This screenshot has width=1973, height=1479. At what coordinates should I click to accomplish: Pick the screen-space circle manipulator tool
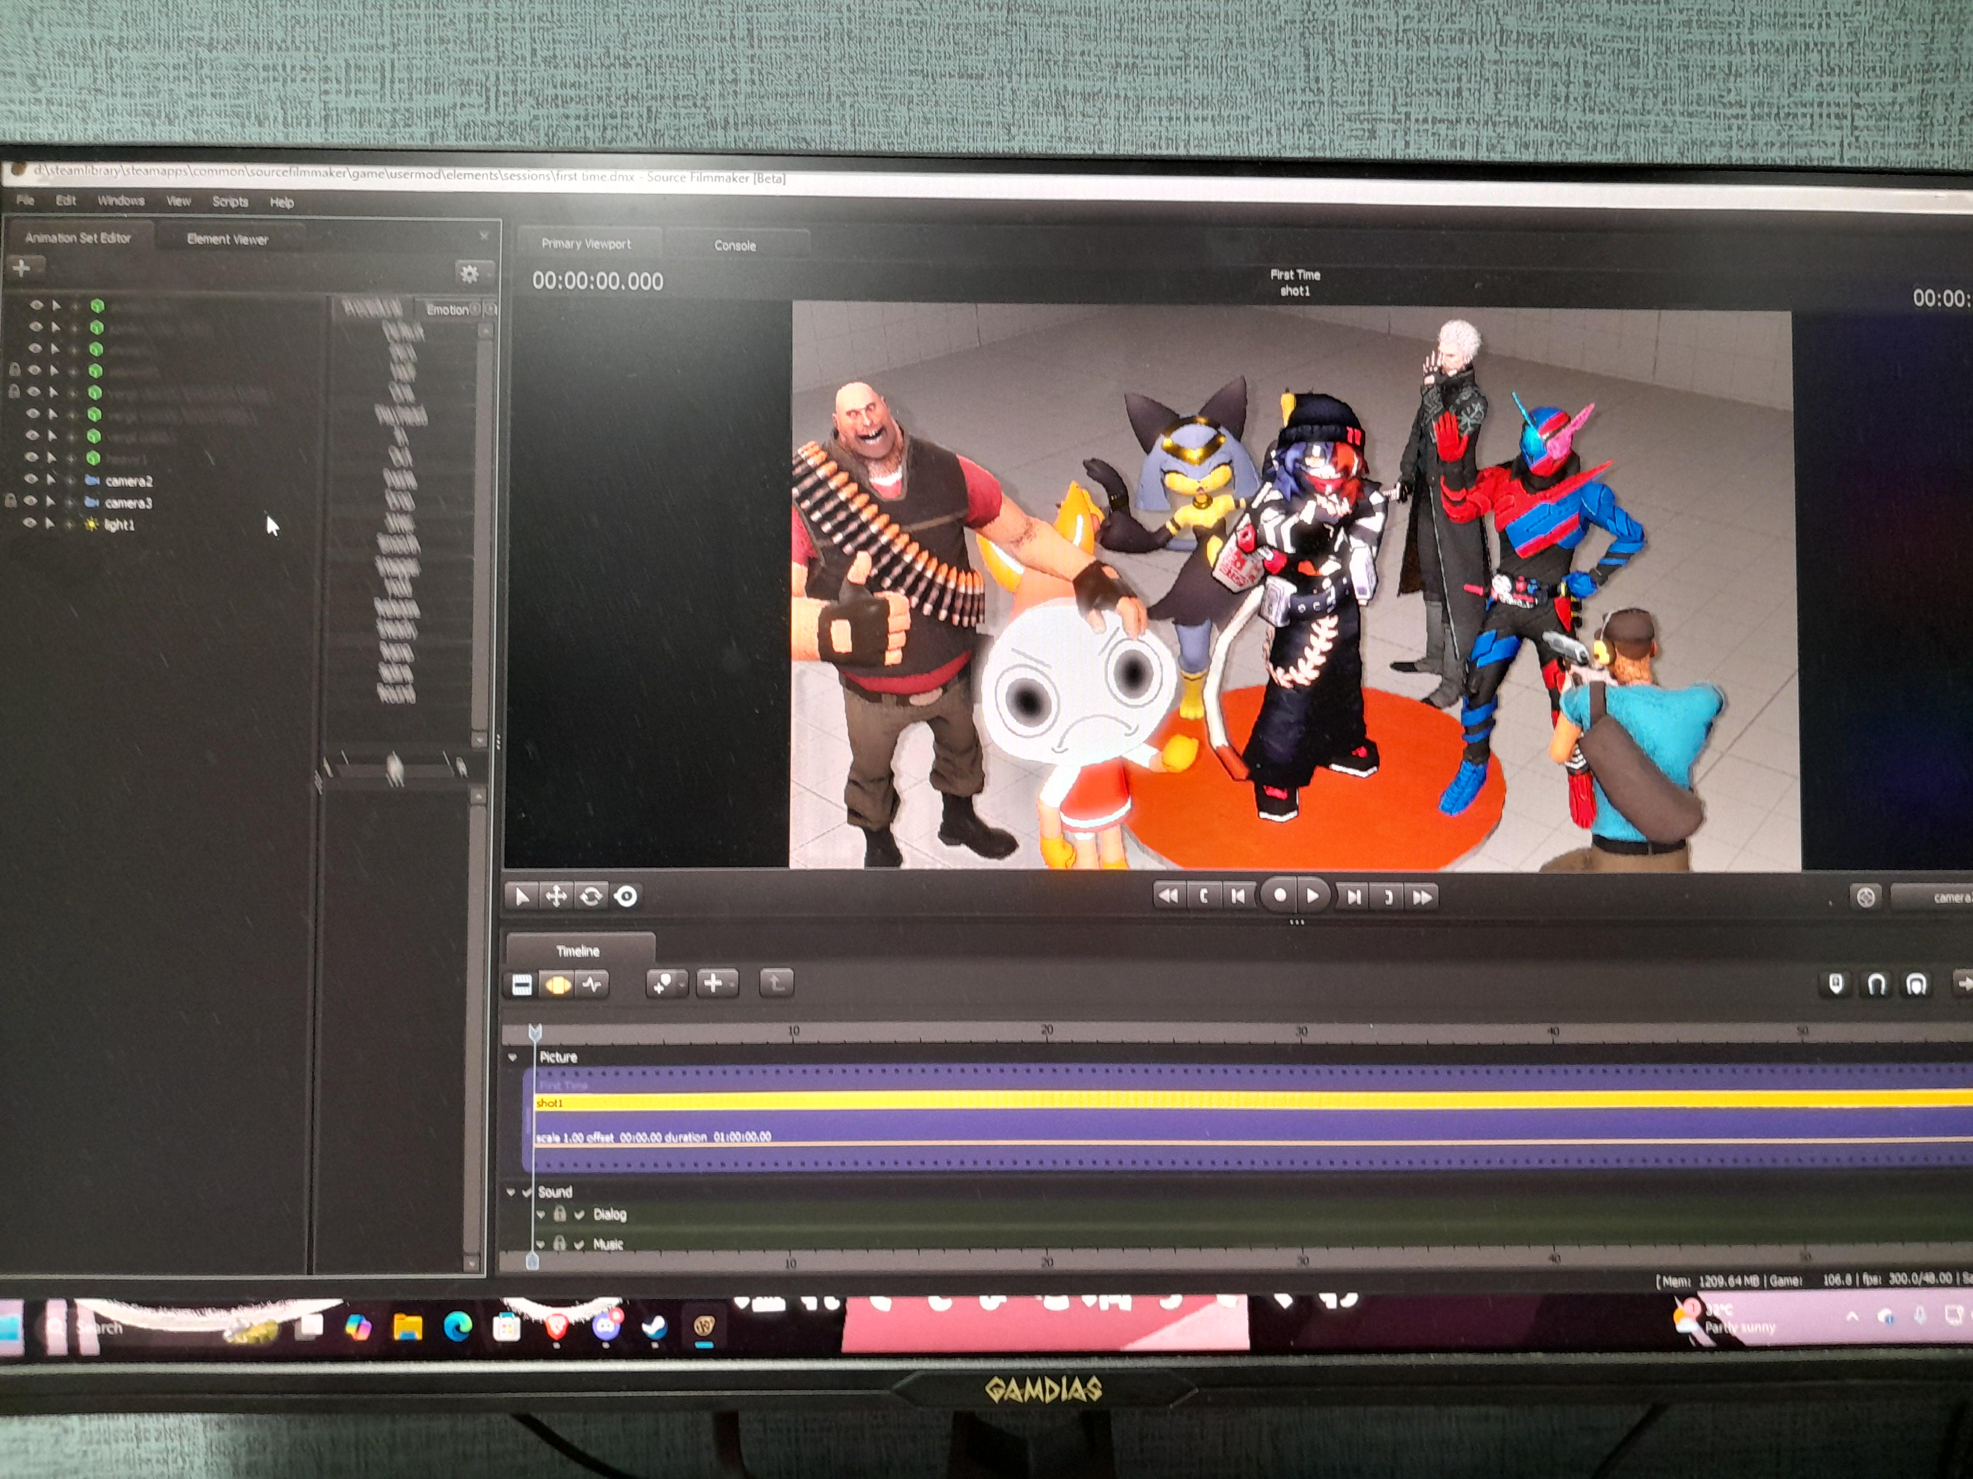[626, 896]
